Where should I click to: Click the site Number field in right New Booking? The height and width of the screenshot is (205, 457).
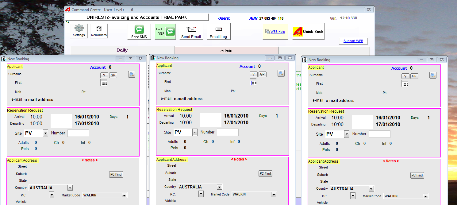pos(379,134)
